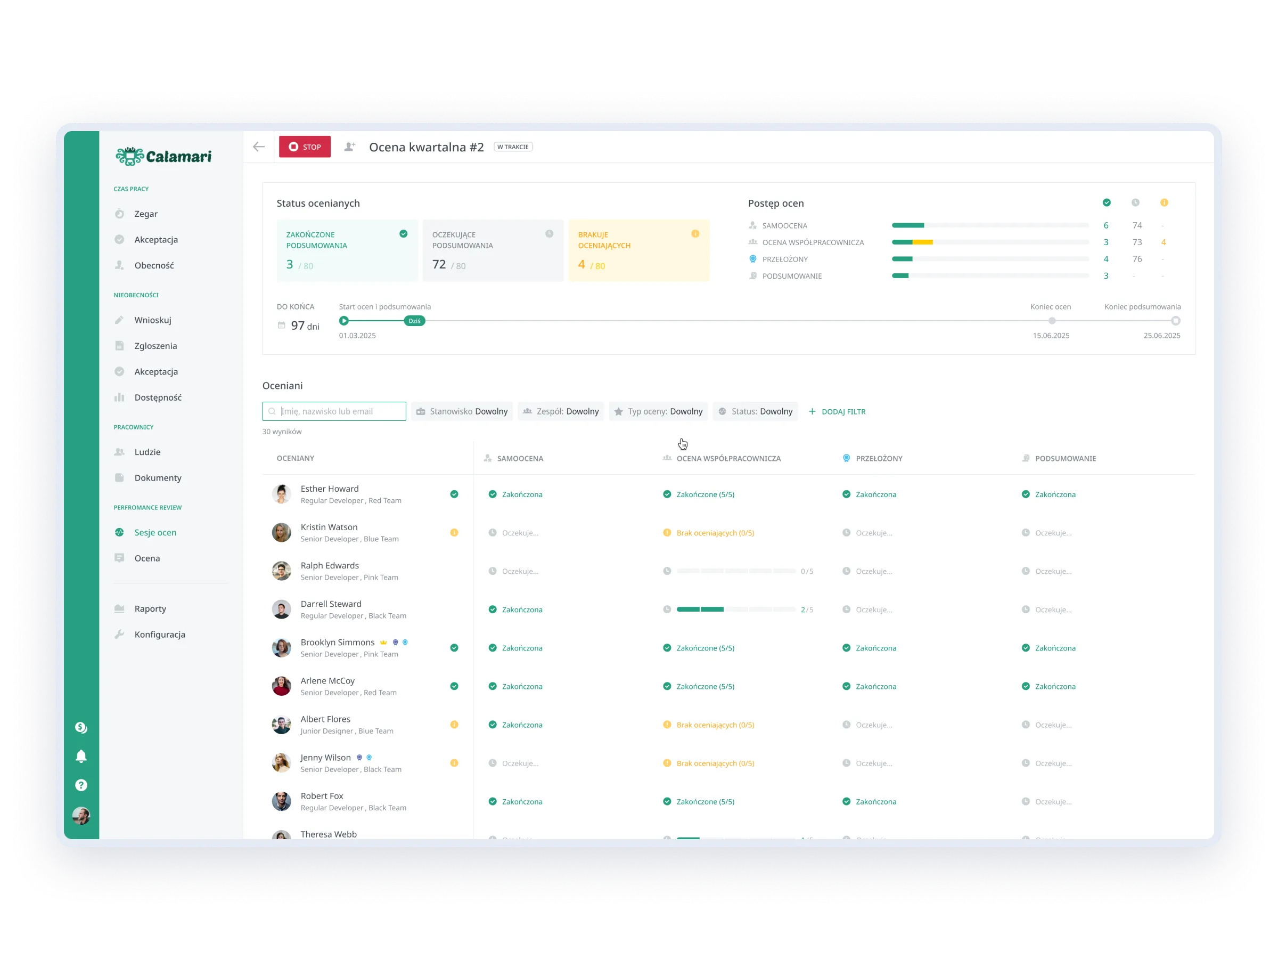1278x959 pixels.
Task: Click the help question mark icon
Action: (x=81, y=785)
